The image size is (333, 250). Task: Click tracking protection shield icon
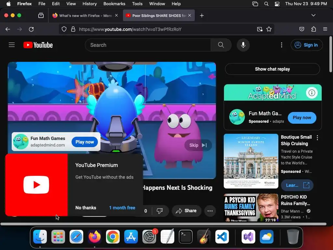coord(64,29)
